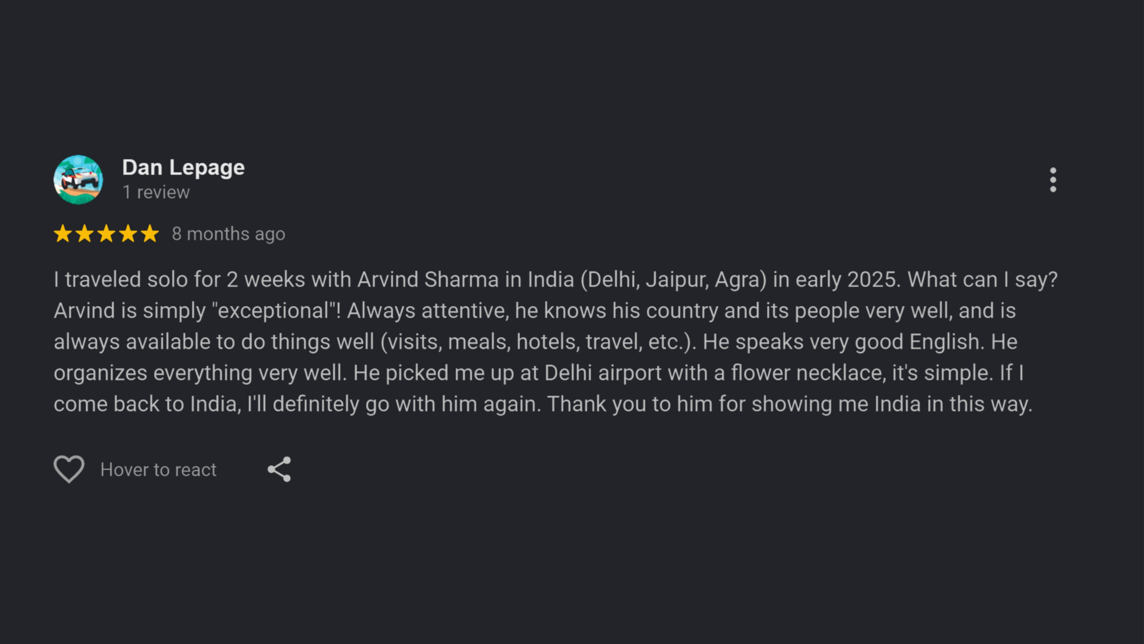Click the share review icon

[279, 469]
